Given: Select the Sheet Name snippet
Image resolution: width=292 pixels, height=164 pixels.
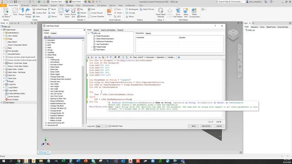Looking at the screenshot, I should coord(55,67).
